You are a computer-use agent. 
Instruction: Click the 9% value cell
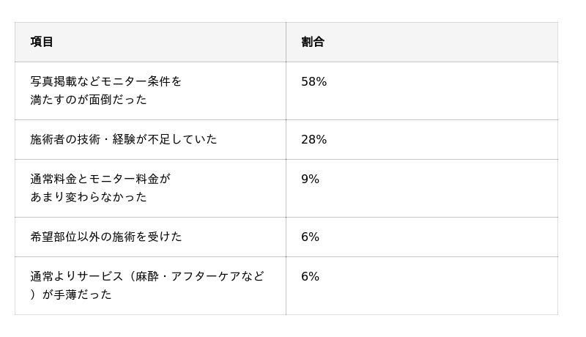(x=310, y=179)
